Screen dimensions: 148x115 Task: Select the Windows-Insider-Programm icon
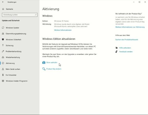[x=3, y=81]
